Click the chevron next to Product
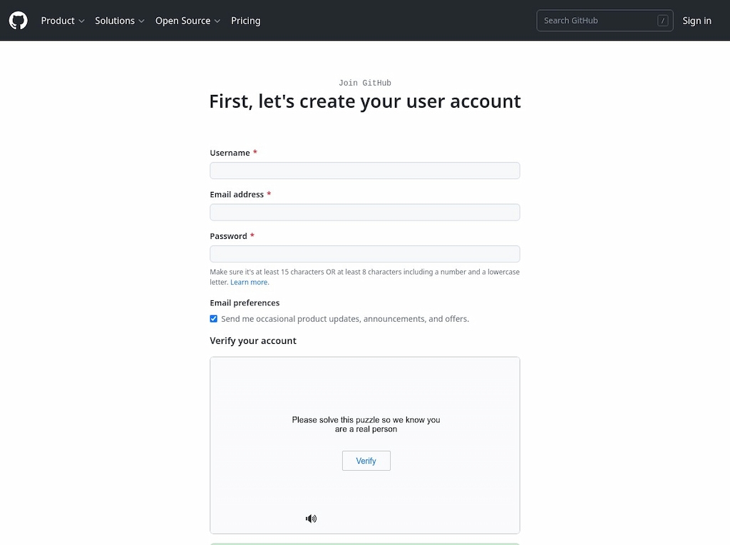Viewport: 730px width, 545px height. 81,21
